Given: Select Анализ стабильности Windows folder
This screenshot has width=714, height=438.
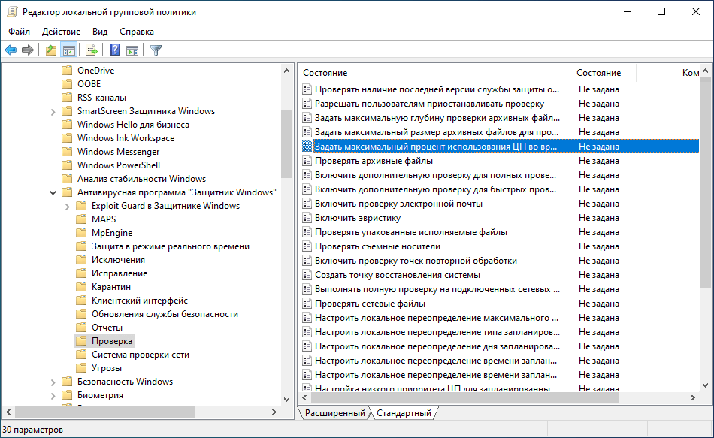Looking at the screenshot, I should coord(141,179).
